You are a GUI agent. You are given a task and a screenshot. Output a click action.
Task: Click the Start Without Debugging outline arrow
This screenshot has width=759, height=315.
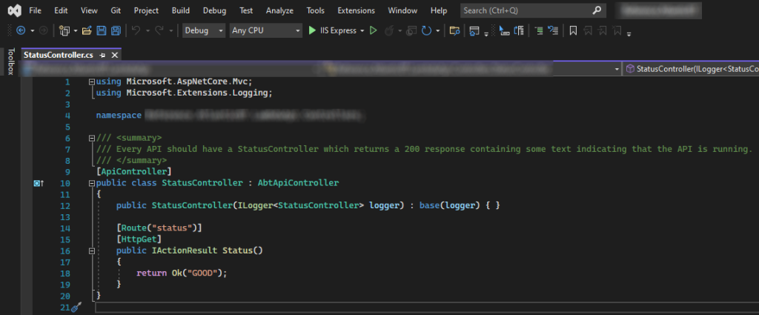click(x=374, y=30)
